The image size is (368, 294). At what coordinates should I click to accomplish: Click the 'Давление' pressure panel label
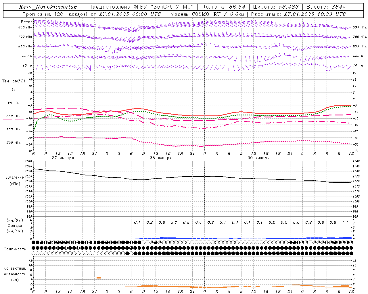(x=15, y=177)
